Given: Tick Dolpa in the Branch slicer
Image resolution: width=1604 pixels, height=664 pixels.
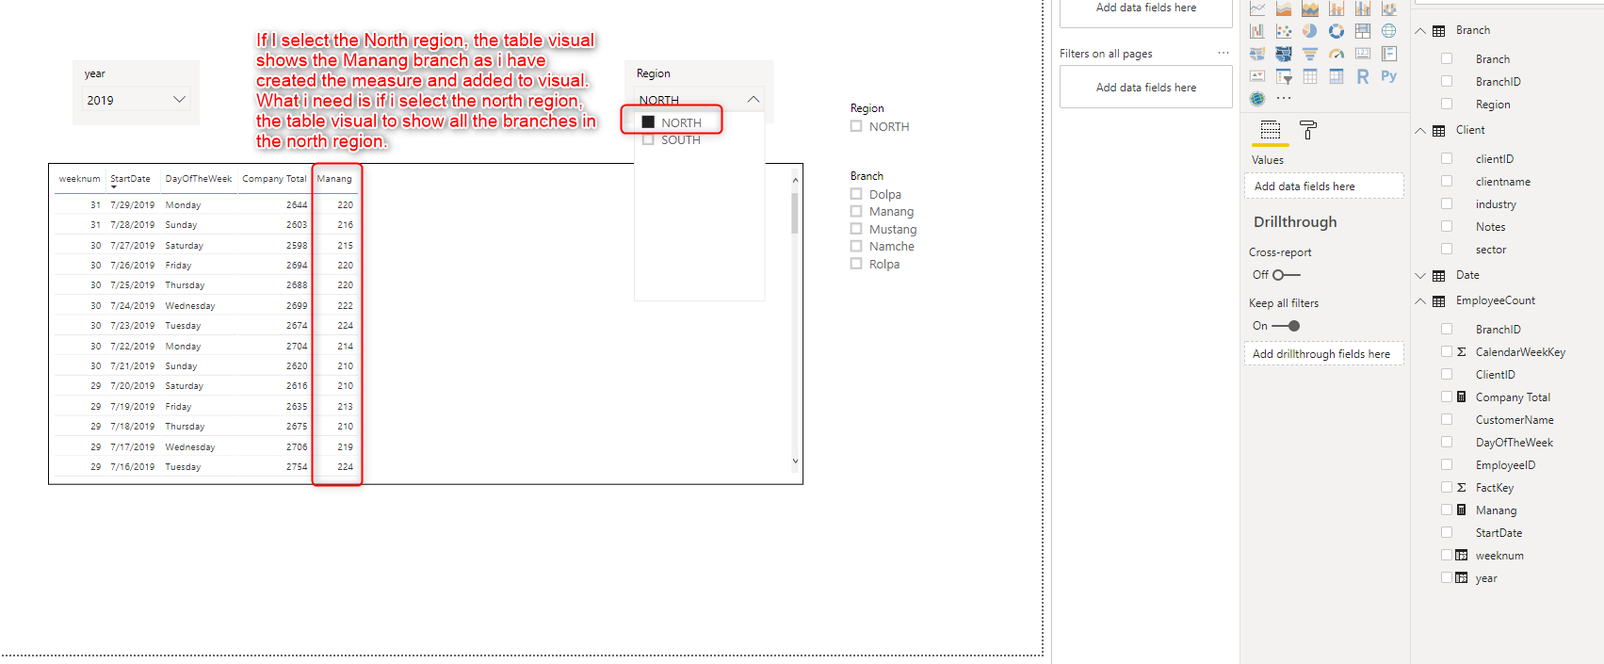Looking at the screenshot, I should 856,194.
